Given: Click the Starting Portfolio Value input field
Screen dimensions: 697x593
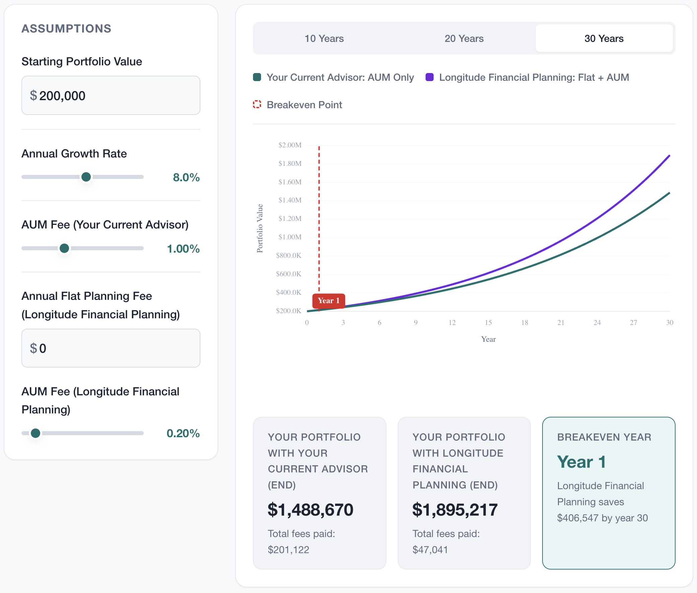Looking at the screenshot, I should pos(111,95).
